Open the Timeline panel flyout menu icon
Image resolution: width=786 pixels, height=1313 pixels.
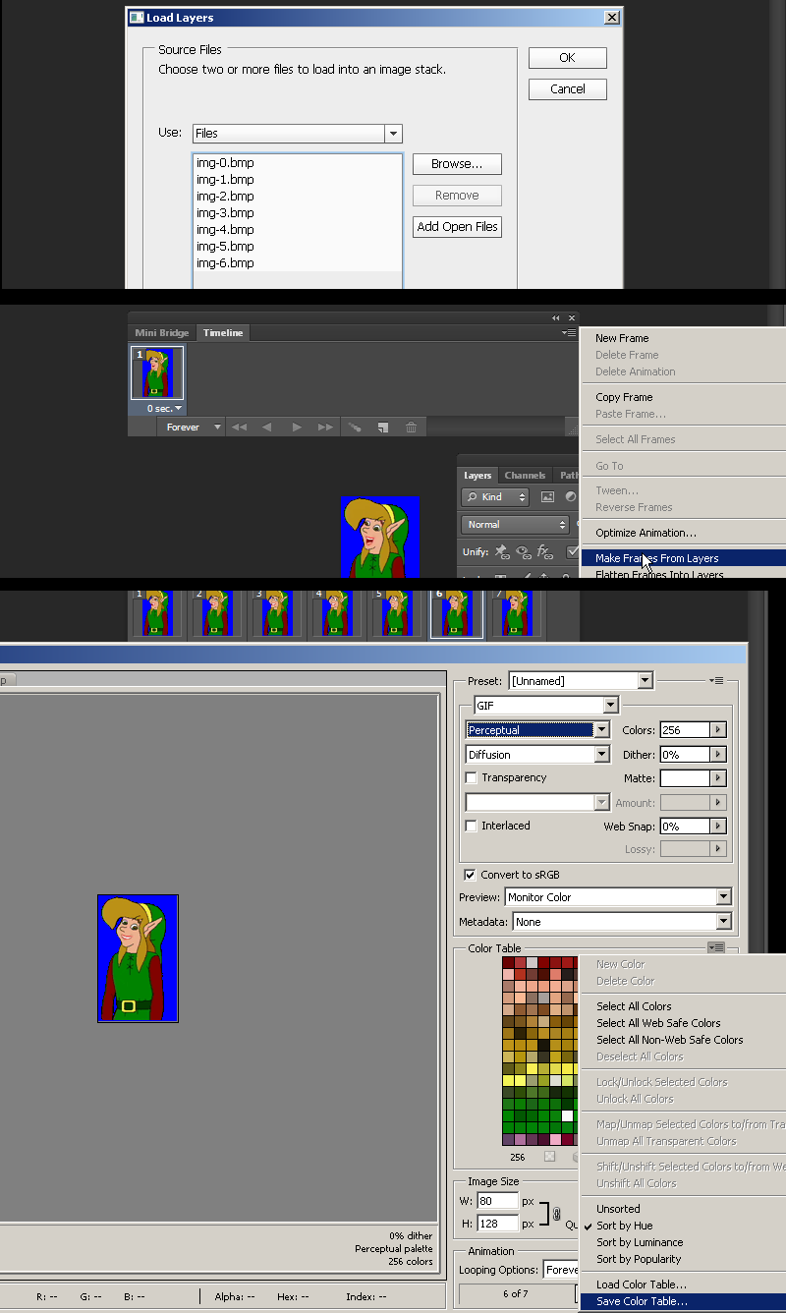(569, 333)
